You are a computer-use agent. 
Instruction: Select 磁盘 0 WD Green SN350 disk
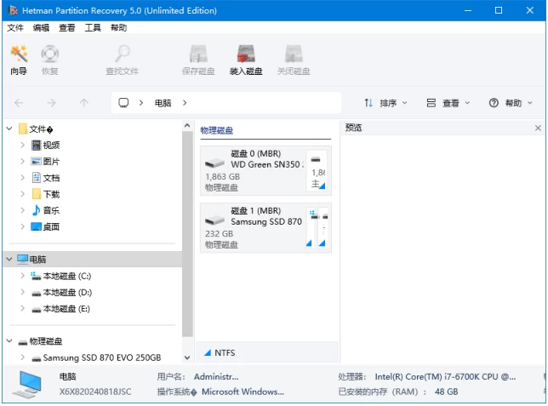(254, 170)
